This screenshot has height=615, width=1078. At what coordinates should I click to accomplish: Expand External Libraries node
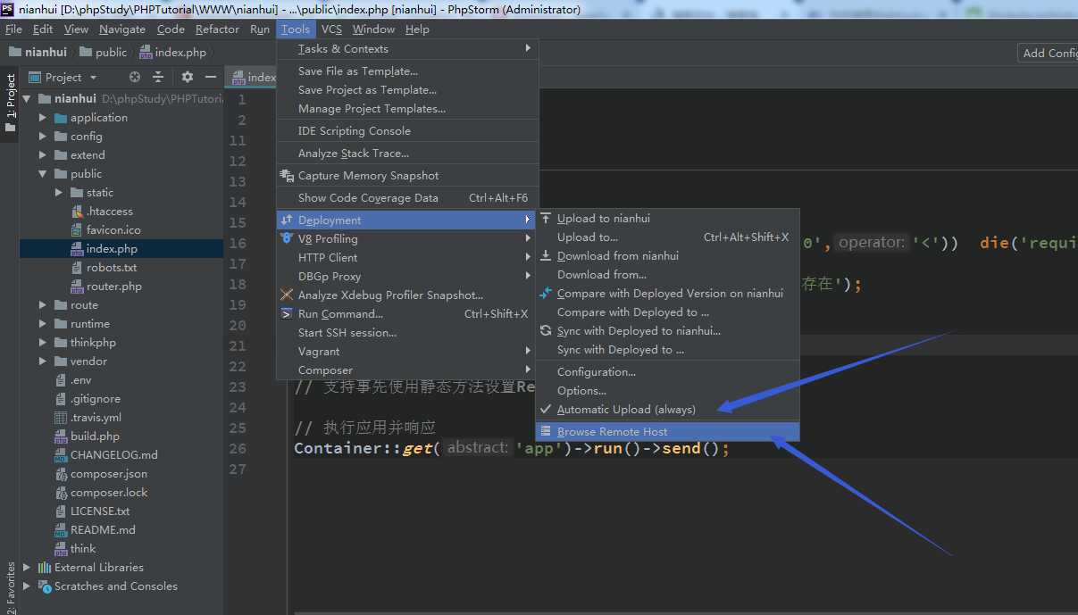pyautogui.click(x=27, y=568)
